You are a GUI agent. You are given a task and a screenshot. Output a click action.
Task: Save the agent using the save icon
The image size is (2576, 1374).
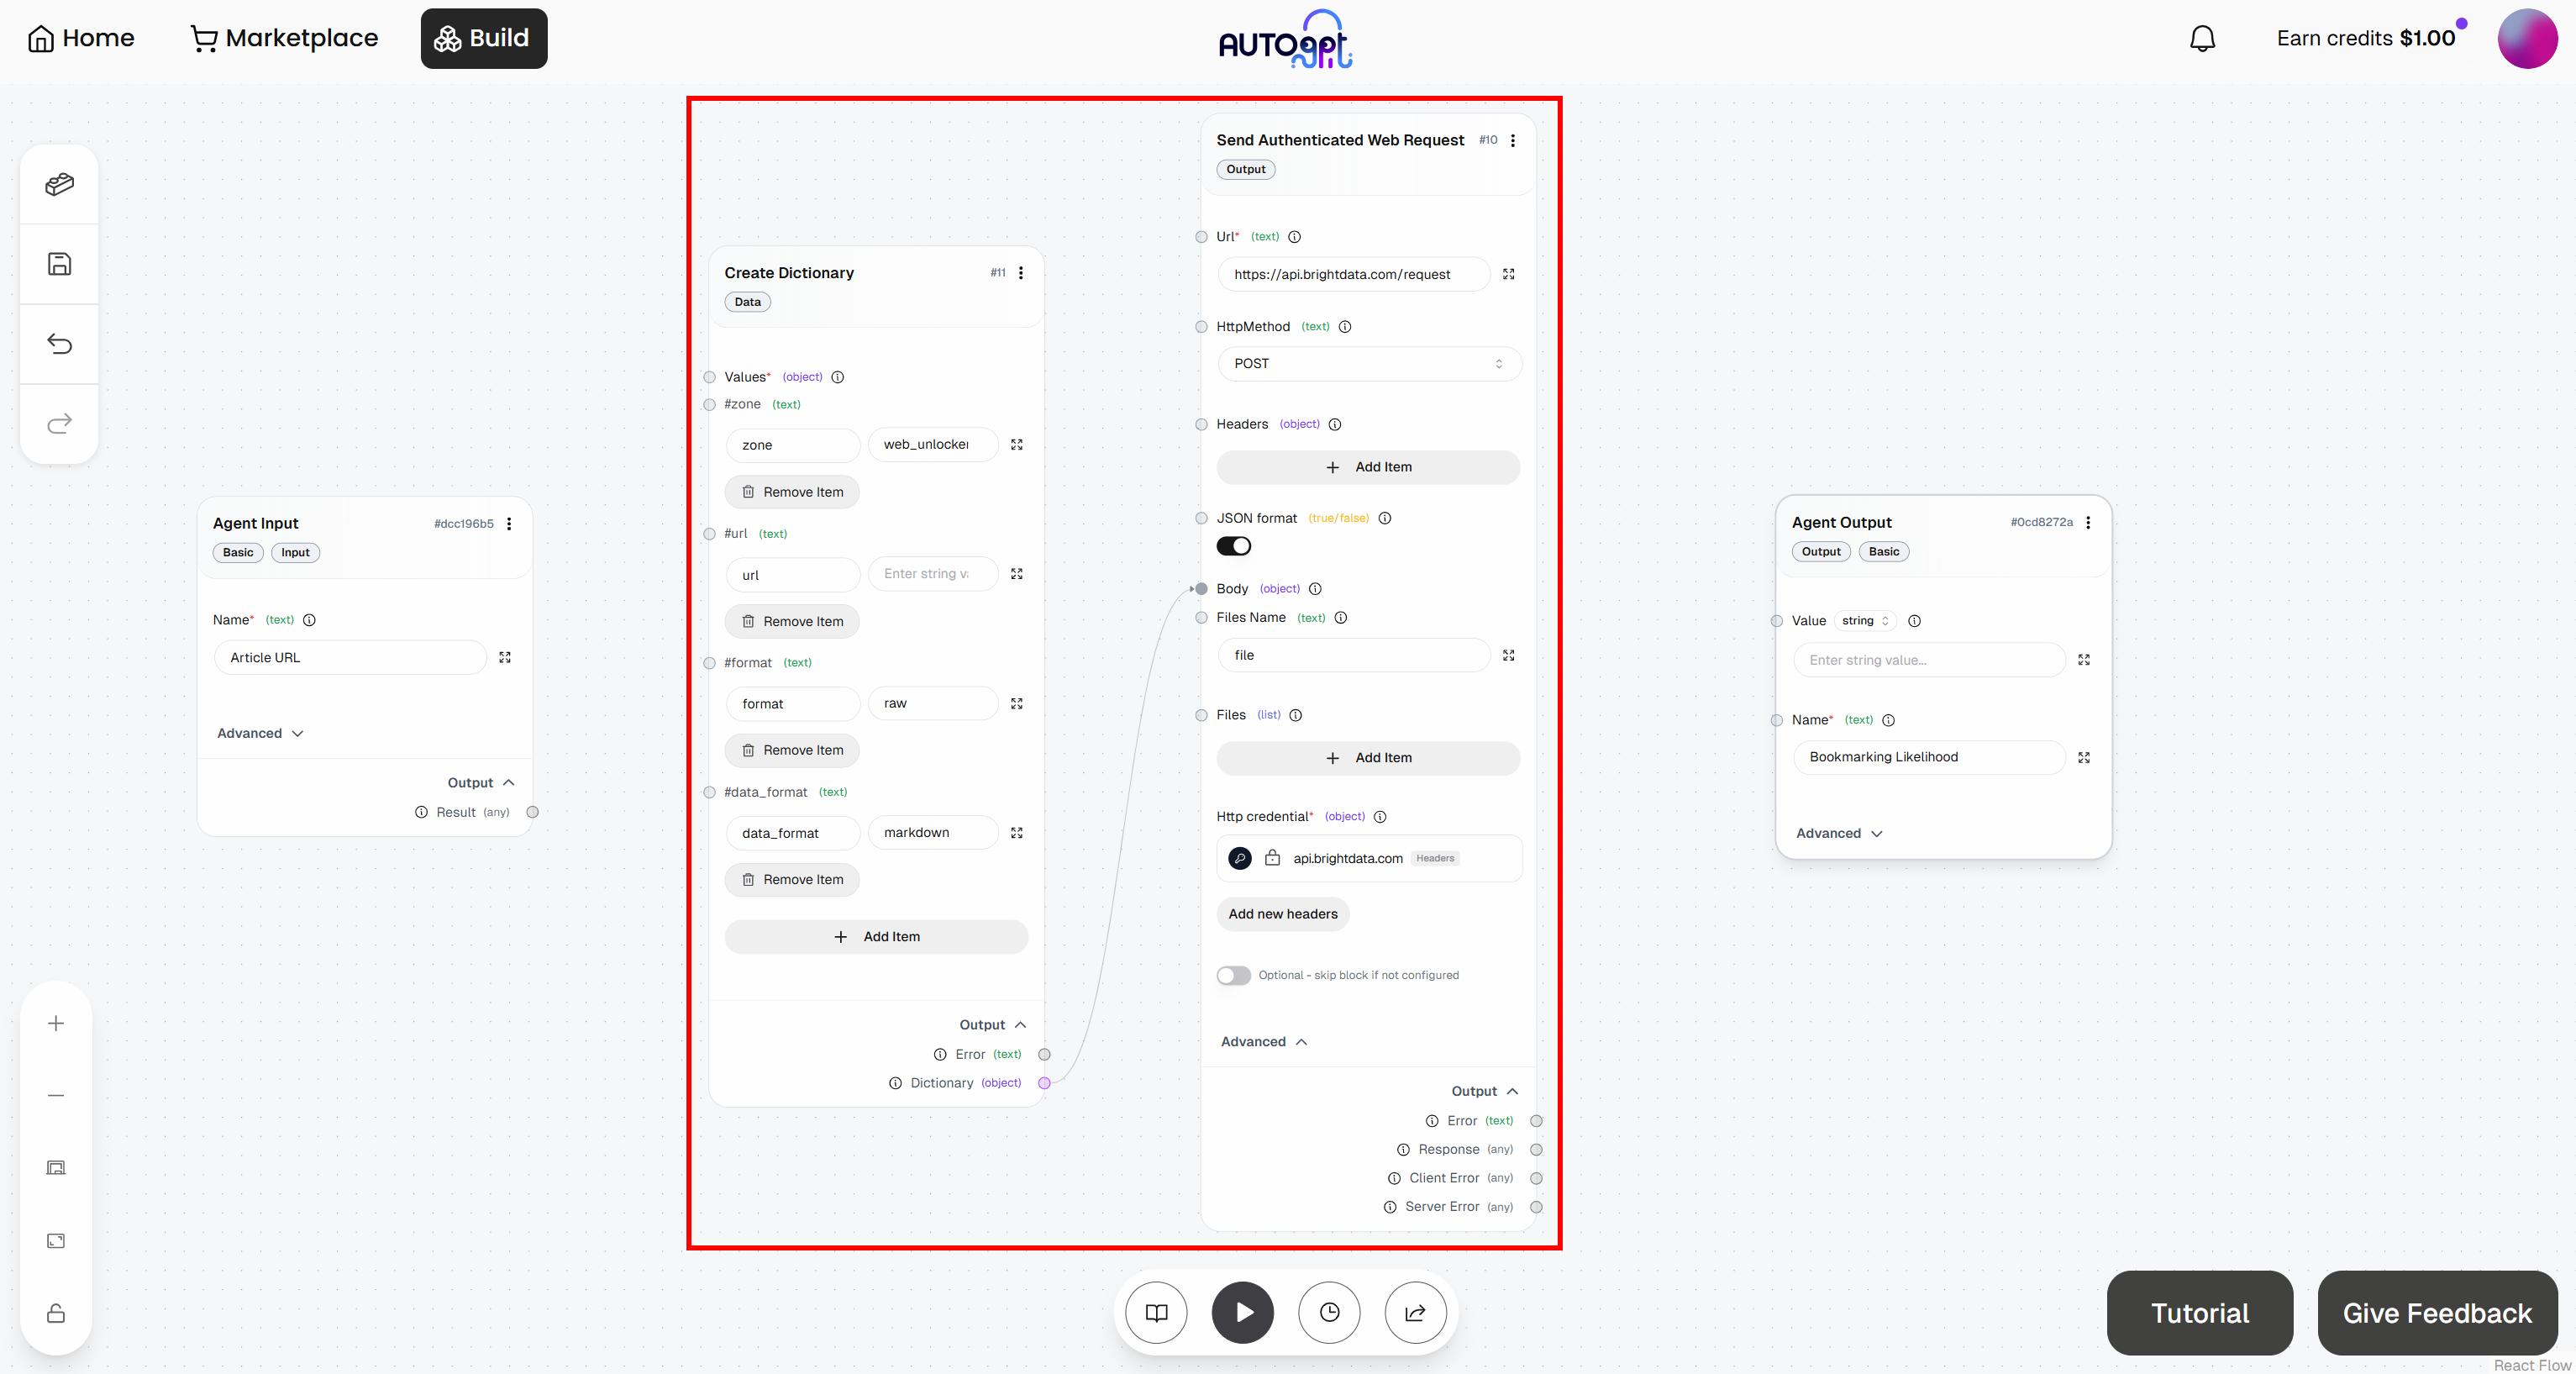click(x=58, y=263)
